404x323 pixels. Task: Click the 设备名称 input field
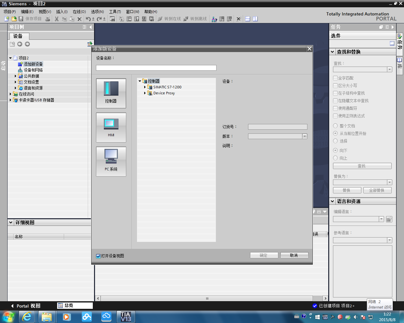(x=156, y=68)
